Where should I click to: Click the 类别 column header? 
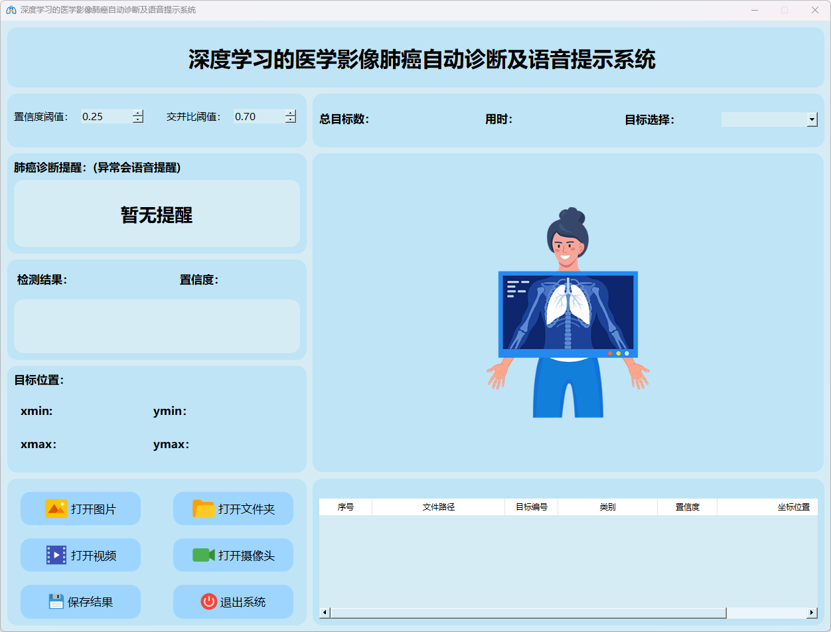click(x=607, y=507)
